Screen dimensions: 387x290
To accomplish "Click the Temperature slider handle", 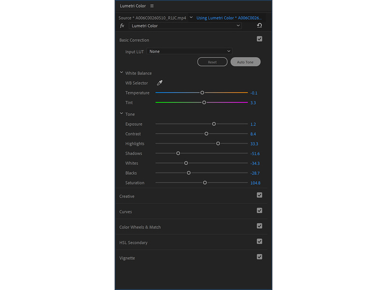I will click(x=202, y=93).
